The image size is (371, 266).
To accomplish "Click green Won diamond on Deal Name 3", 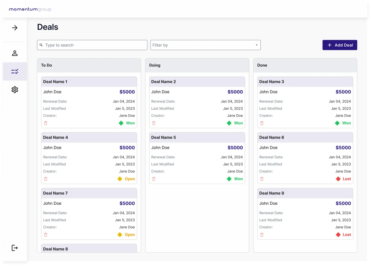I will click(x=337, y=123).
